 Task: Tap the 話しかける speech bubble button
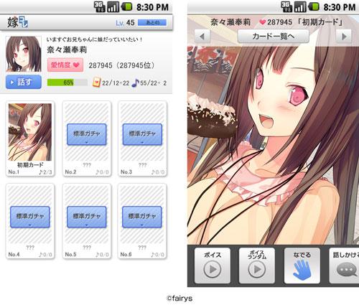[344, 266]
